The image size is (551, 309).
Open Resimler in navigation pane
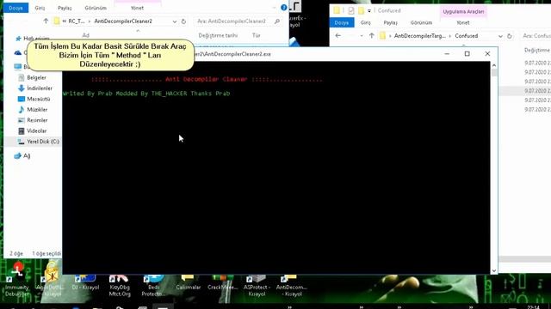(37, 120)
